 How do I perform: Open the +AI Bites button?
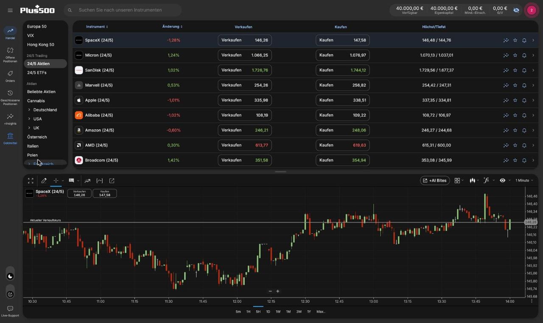coord(435,180)
